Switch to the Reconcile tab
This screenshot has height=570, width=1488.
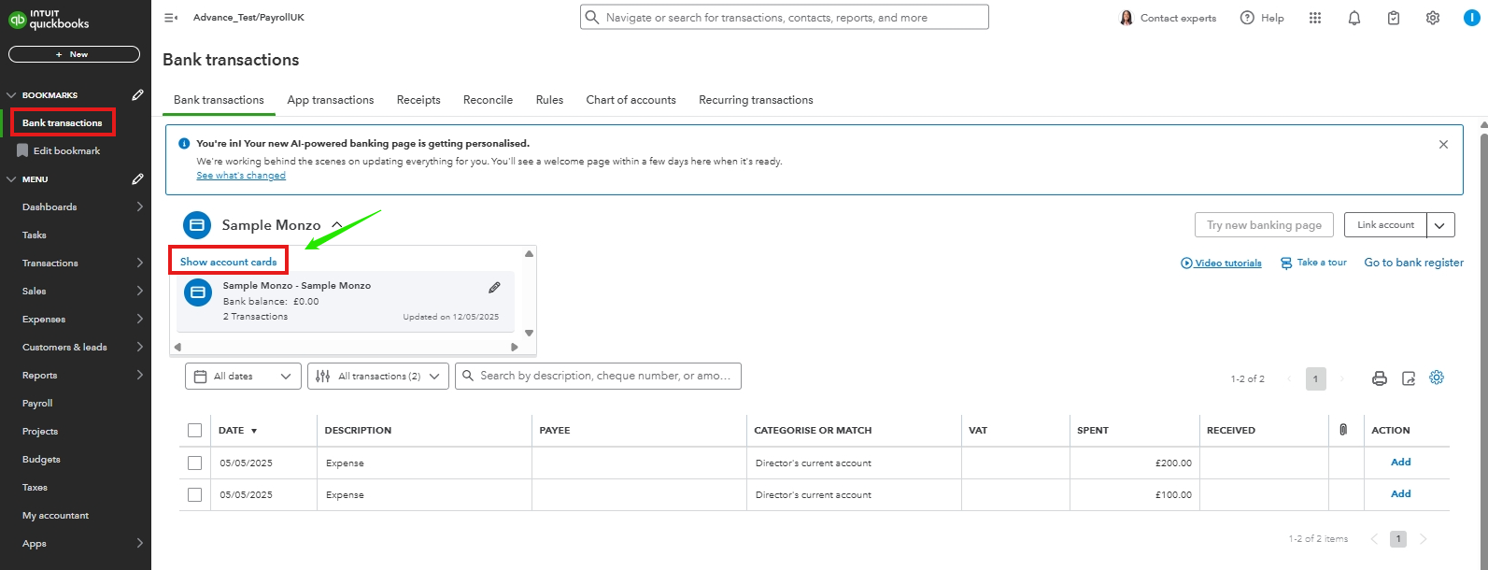(488, 100)
